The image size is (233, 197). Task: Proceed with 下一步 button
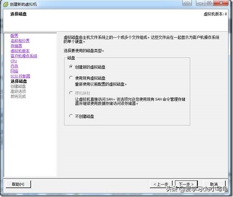coord(186,184)
